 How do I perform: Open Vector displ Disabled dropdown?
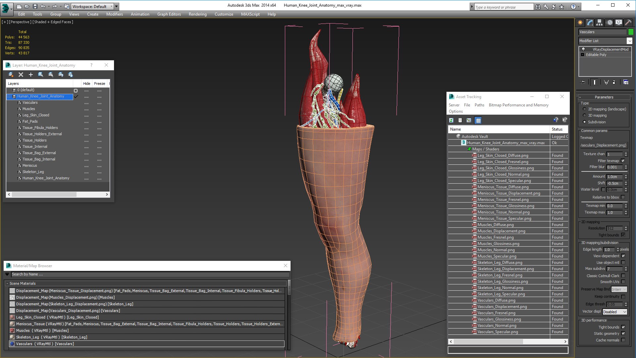pos(615,312)
